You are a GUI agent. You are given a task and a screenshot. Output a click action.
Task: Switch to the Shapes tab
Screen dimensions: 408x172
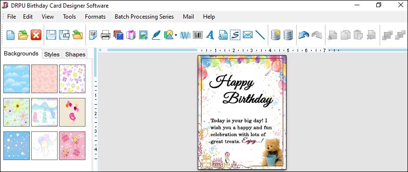tap(75, 54)
